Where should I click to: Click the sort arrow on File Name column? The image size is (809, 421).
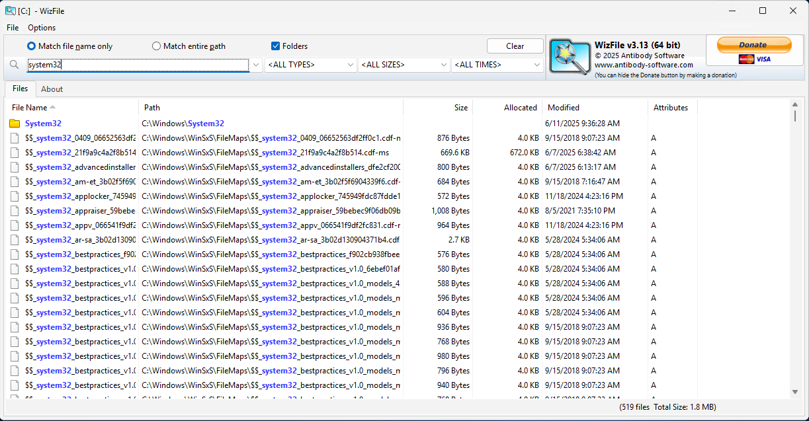pyautogui.click(x=53, y=107)
